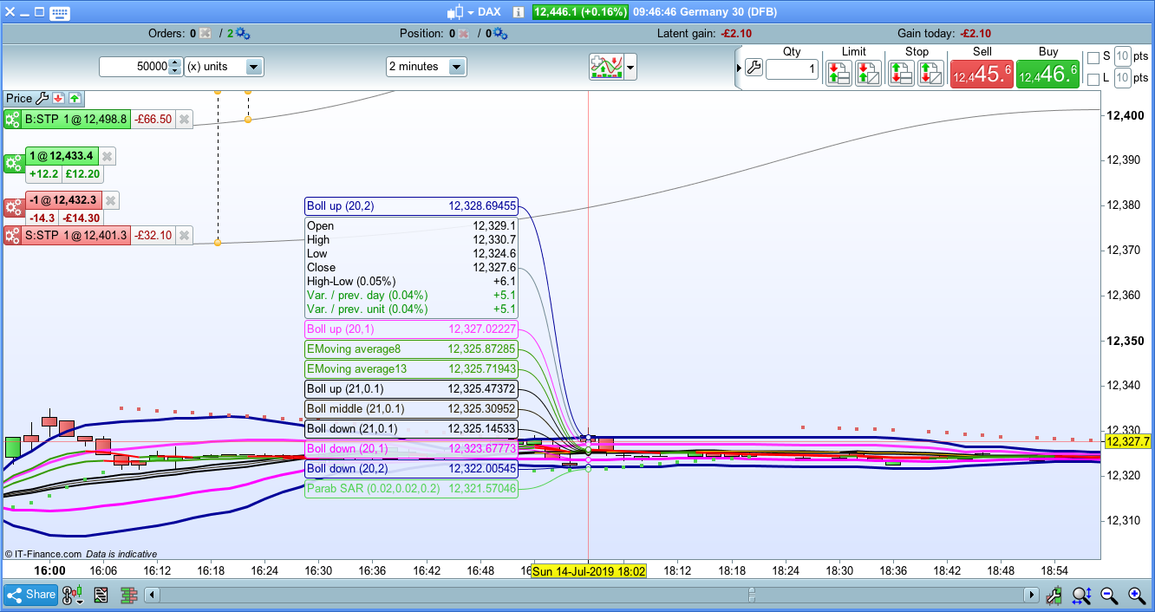The height and width of the screenshot is (612, 1155).
Task: Cancel the S:STP 12,401.3 order
Action: [184, 235]
